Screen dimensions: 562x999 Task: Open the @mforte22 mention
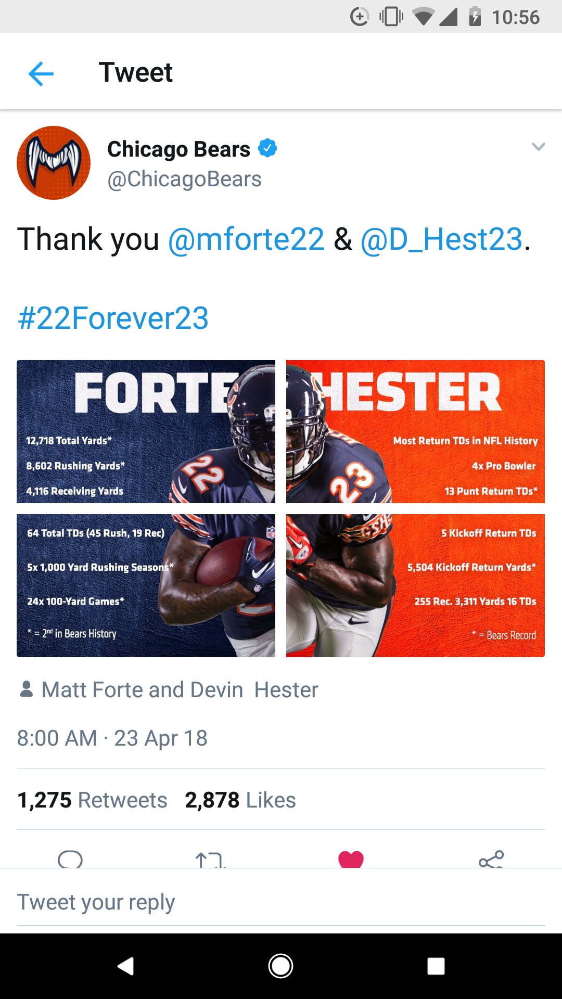pyautogui.click(x=246, y=239)
